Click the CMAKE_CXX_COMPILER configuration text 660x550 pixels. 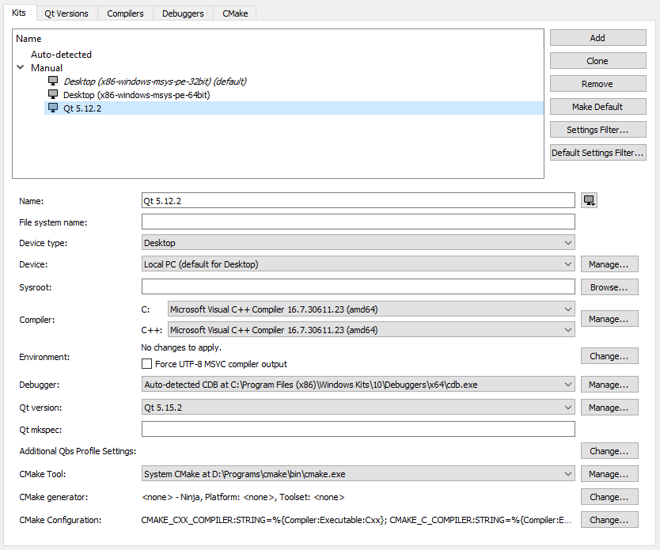tap(356, 520)
